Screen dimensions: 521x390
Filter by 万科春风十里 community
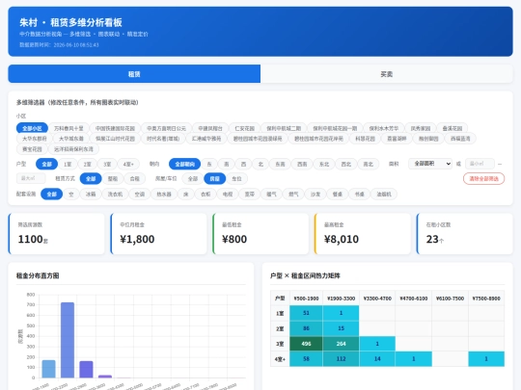click(69, 128)
